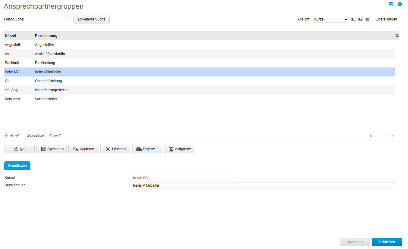Viewport: 408px width, 249px height.
Task: Expand the Daten dropdown button
Action: pyautogui.click(x=147, y=149)
